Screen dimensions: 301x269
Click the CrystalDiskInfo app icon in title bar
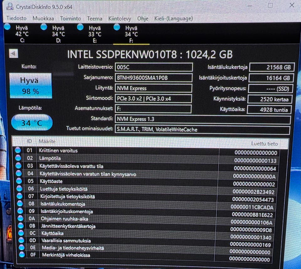pos(10,7)
